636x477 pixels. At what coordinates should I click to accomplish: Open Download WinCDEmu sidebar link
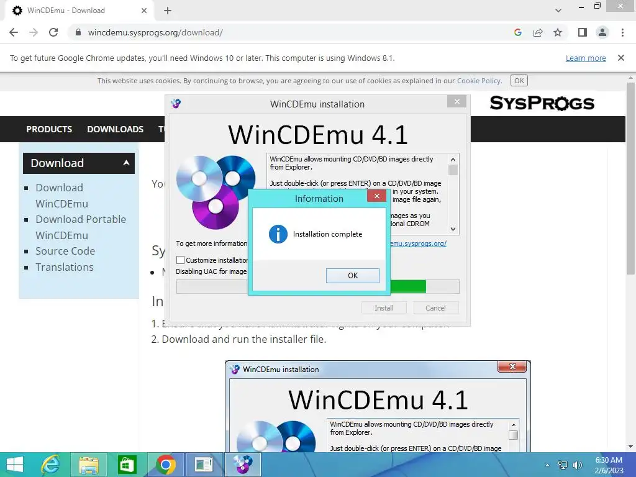(61, 196)
